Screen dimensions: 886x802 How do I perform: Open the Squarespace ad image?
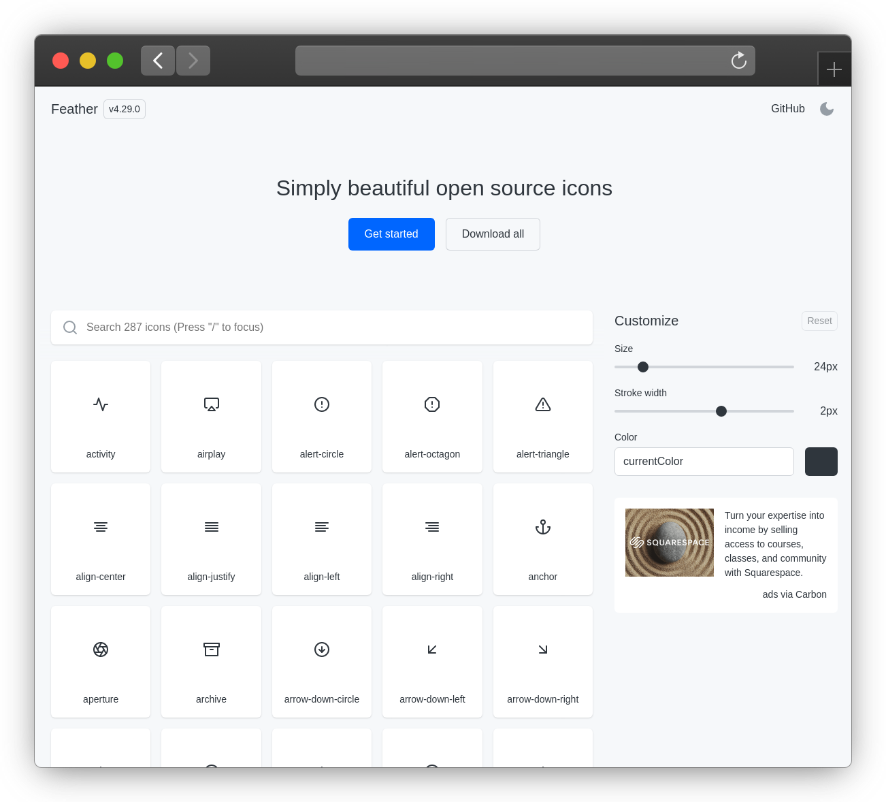670,543
